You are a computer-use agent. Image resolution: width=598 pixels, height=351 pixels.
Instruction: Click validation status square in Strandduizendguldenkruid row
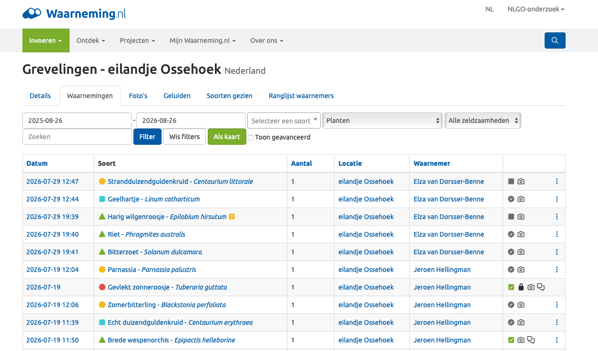(511, 181)
